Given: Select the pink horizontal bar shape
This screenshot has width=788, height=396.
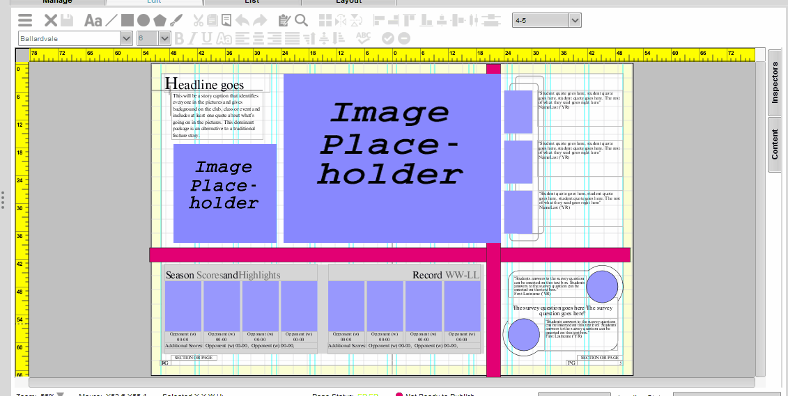Looking at the screenshot, I should click(389, 255).
